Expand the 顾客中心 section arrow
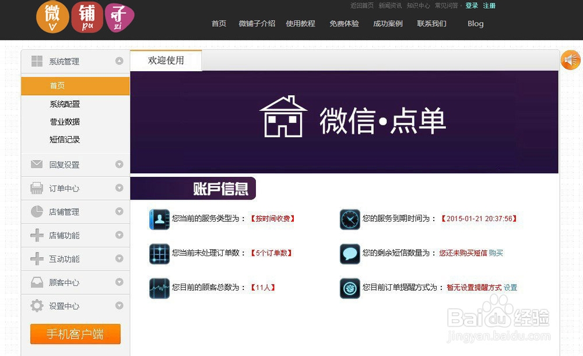This screenshot has width=583, height=356. coord(120,282)
